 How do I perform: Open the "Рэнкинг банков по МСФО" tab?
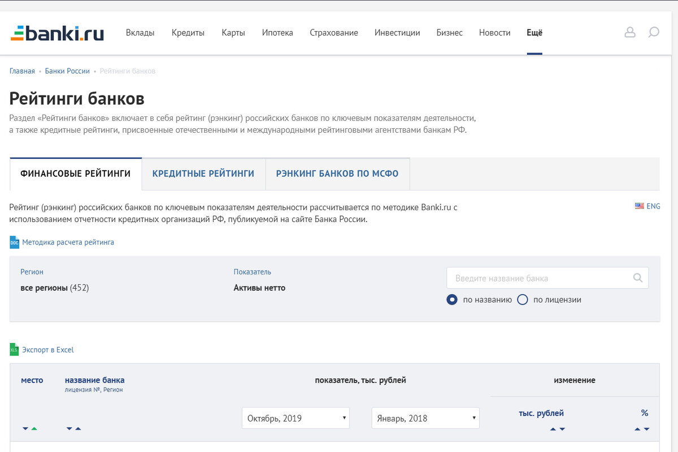click(x=337, y=174)
